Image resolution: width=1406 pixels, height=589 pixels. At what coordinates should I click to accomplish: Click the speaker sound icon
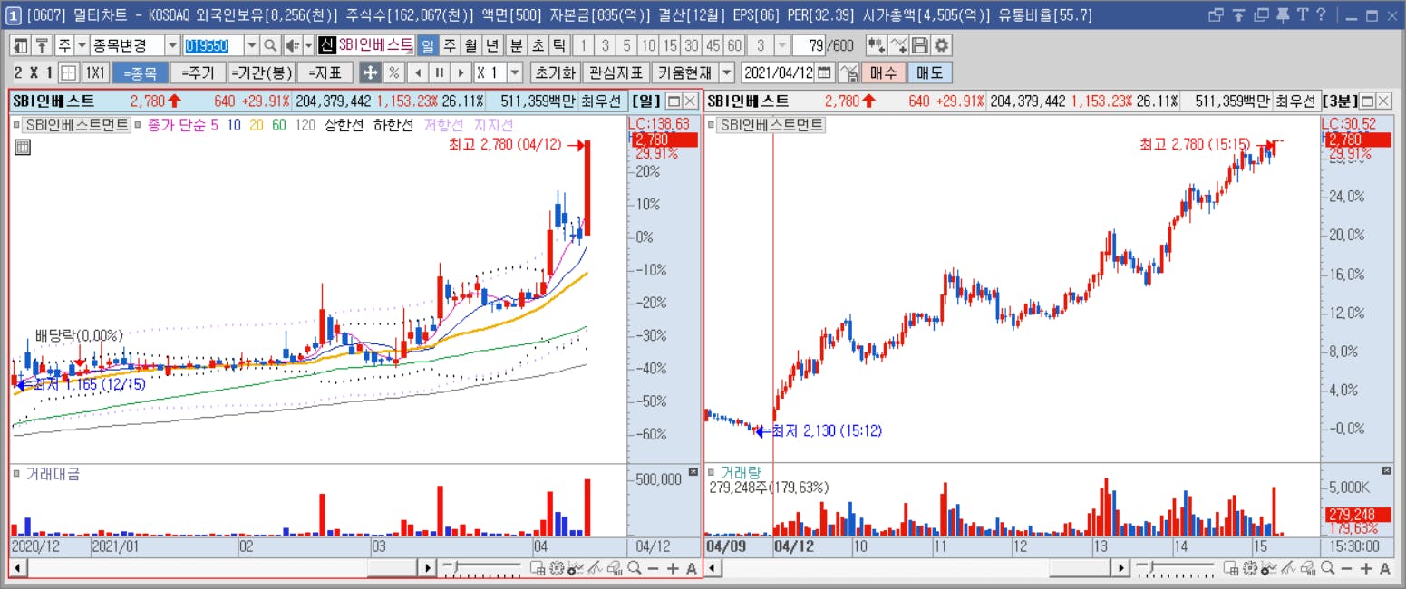[292, 45]
